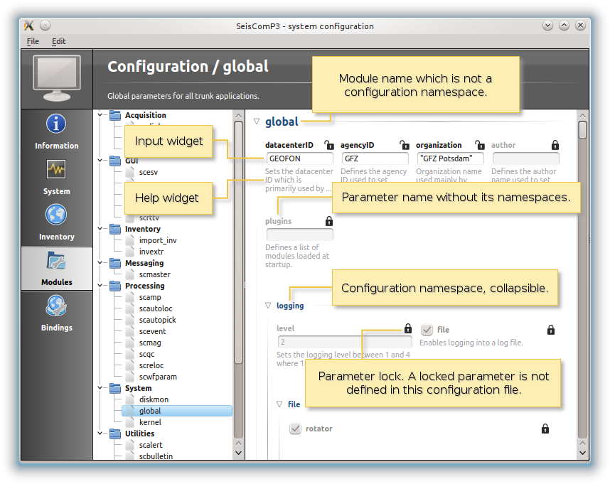
Task: Collapse the global section triangle
Action: (257, 122)
